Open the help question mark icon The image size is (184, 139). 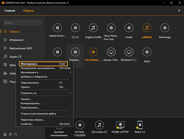tap(10, 134)
